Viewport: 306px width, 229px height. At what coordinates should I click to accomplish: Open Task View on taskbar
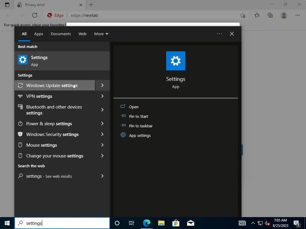pos(131,223)
